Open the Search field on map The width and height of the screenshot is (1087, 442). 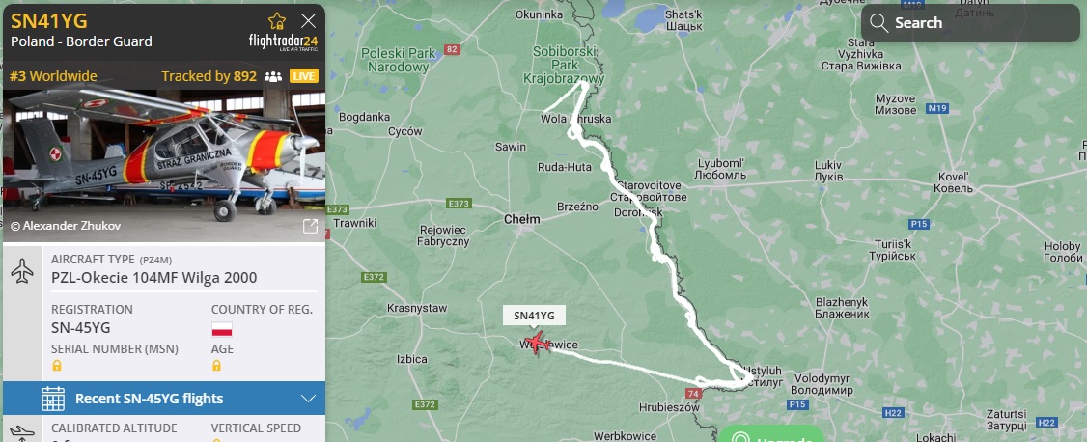pyautogui.click(x=970, y=23)
